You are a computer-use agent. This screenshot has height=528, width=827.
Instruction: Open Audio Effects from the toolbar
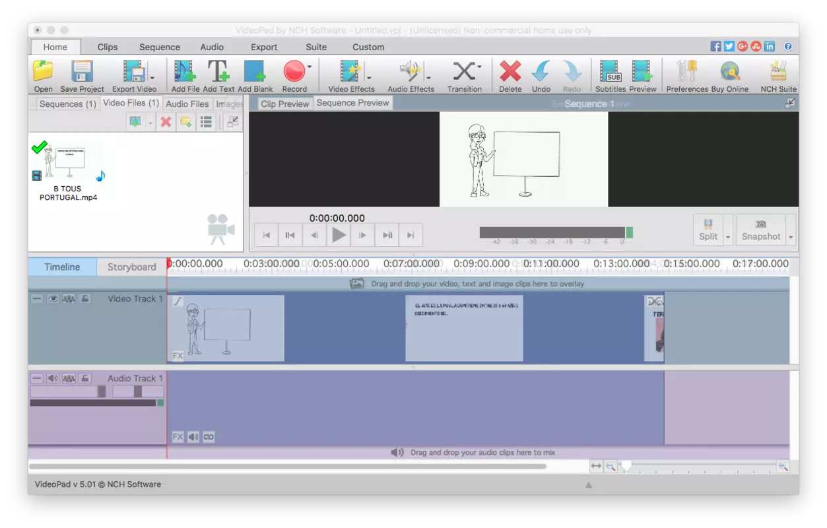click(x=411, y=76)
